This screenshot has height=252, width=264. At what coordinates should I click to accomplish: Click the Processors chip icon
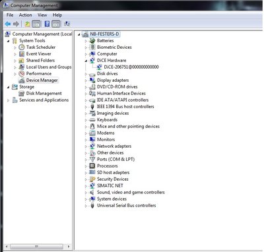[92, 166]
